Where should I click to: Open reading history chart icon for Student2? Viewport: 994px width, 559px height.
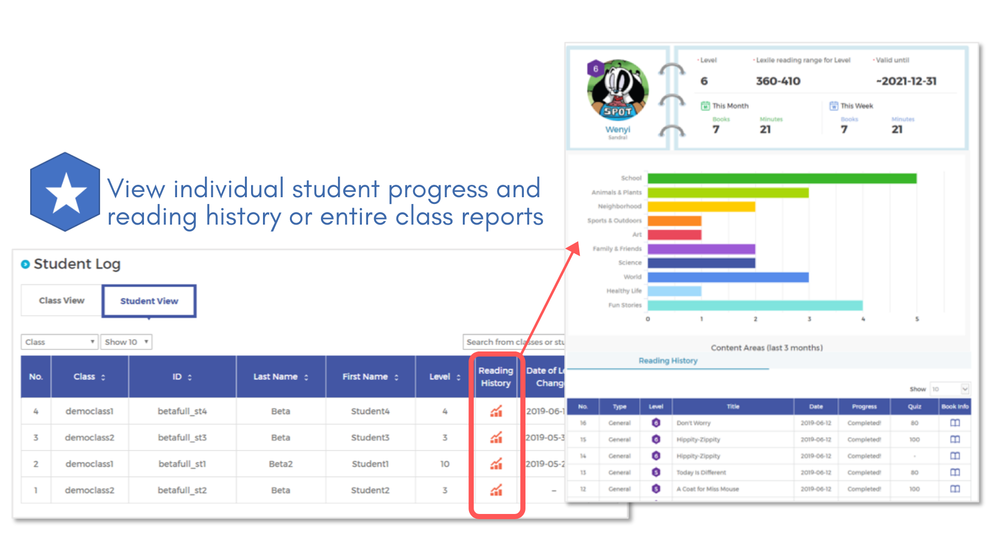click(x=496, y=490)
